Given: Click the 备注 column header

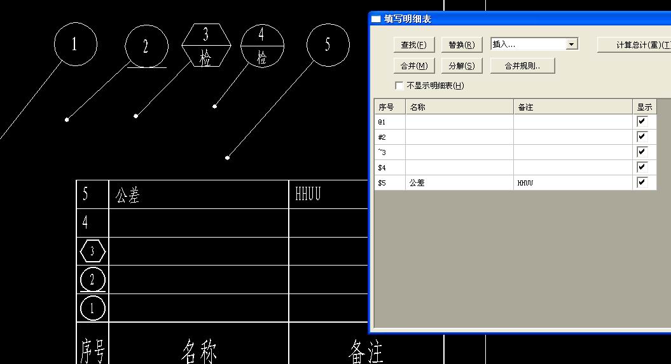Looking at the screenshot, I should tap(572, 107).
